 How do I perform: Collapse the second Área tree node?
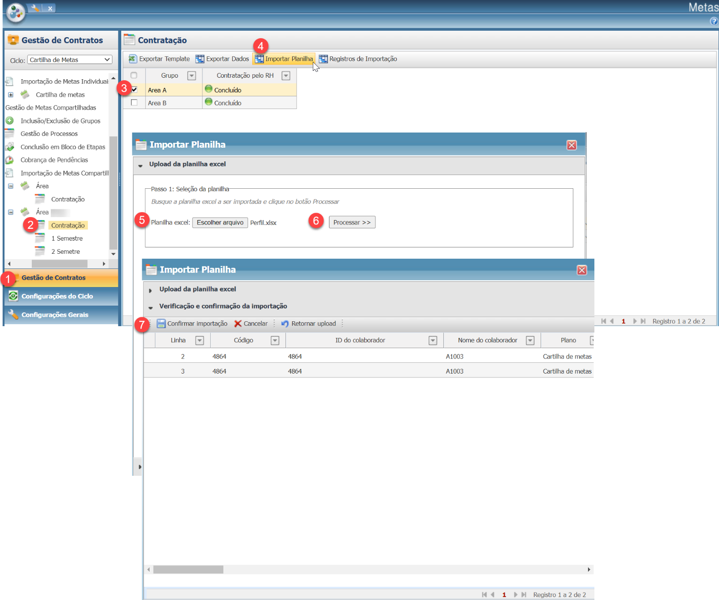tap(11, 212)
